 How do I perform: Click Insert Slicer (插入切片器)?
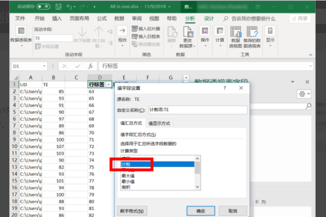[x=146, y=29]
